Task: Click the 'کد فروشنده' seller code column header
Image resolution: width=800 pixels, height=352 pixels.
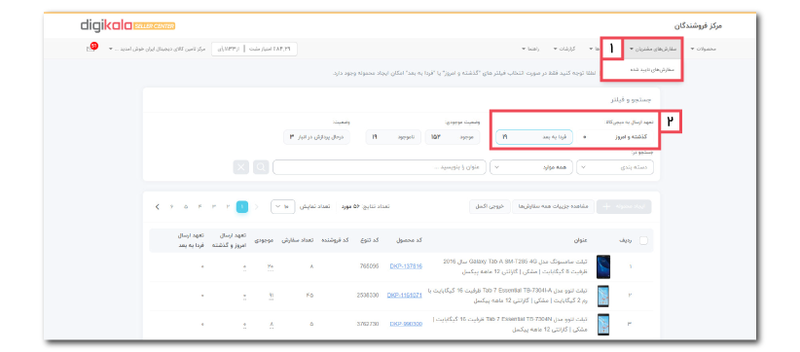Action: [335, 240]
